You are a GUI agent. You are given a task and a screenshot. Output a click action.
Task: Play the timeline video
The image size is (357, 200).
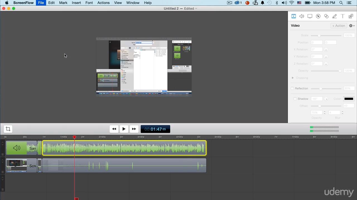pos(124,129)
